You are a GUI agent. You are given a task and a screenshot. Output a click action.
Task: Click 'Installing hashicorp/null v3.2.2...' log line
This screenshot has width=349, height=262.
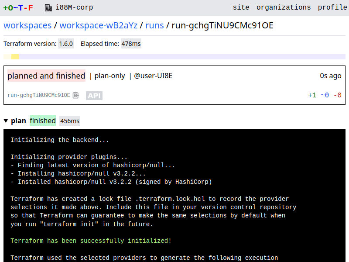click(x=78, y=173)
